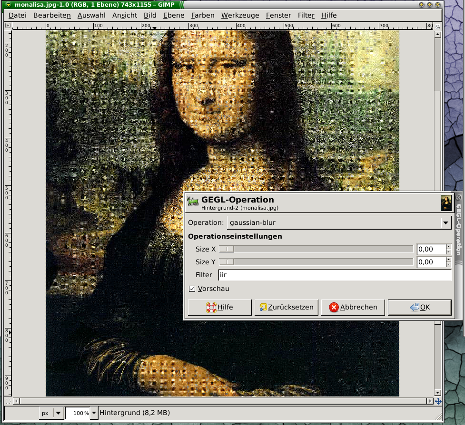Click the Hilfe button in GEGL dialog
This screenshot has height=425, width=465.
(220, 308)
